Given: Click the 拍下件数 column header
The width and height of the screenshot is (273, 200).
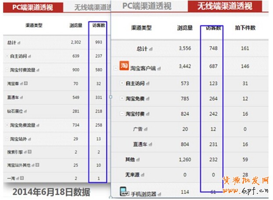Looking at the screenshot, I should 245,28.
